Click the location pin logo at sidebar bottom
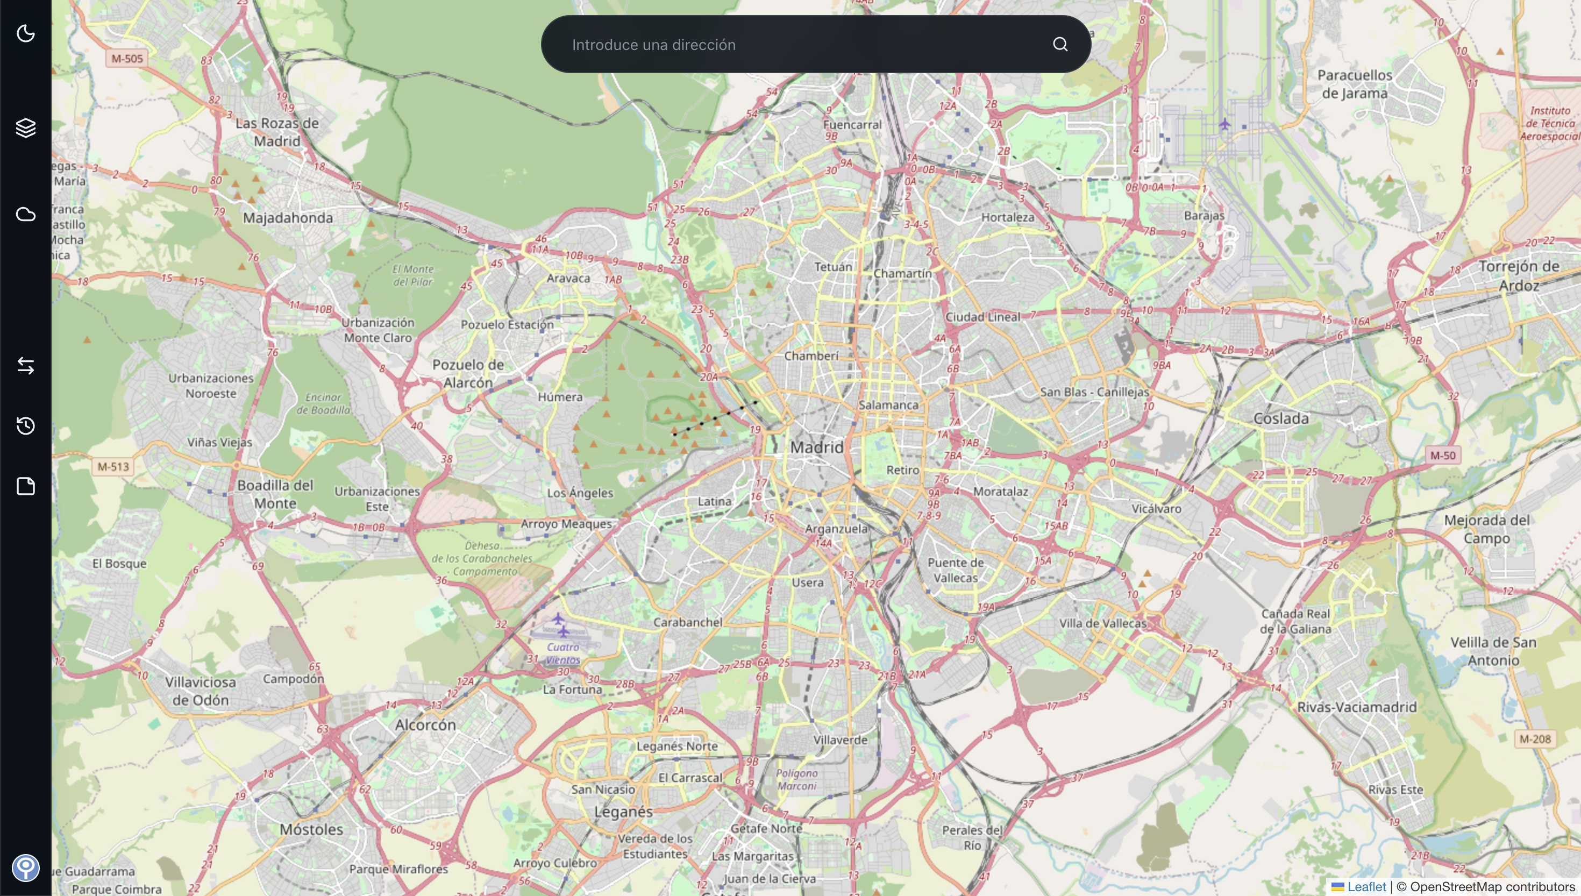 (x=25, y=867)
